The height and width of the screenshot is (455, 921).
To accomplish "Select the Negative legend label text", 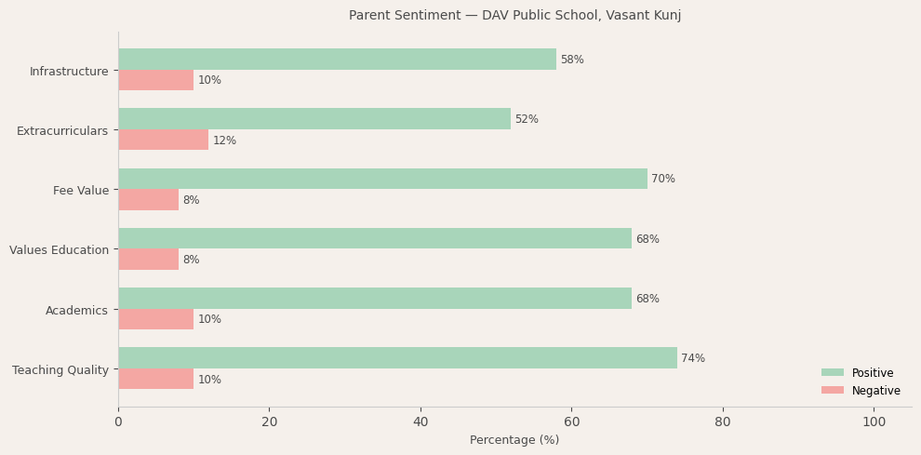I will click(875, 391).
